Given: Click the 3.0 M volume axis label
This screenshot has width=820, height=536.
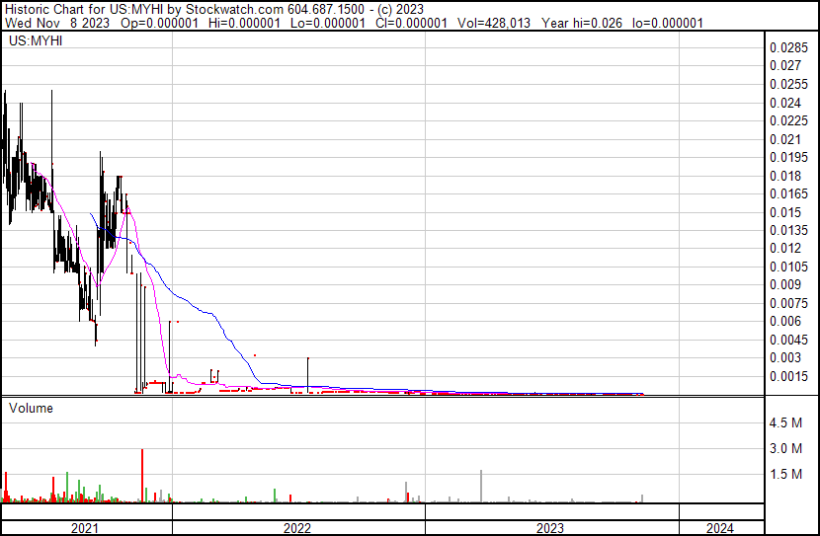Looking at the screenshot, I should (x=785, y=448).
